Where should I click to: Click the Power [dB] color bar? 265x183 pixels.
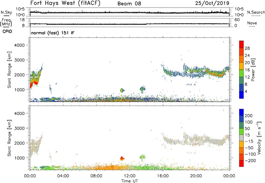tap(241, 69)
